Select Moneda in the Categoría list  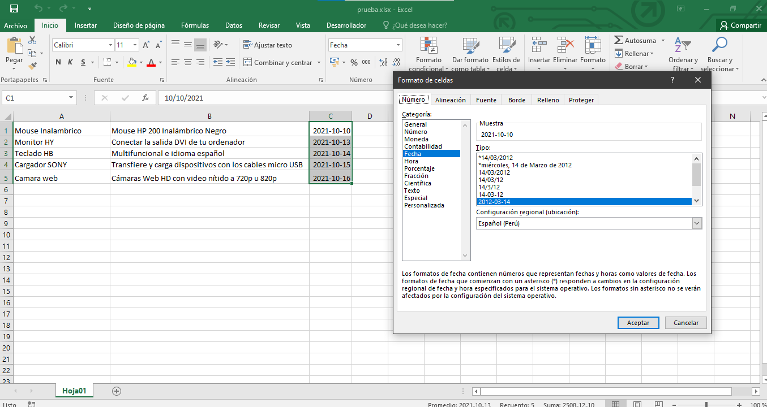[x=416, y=139]
